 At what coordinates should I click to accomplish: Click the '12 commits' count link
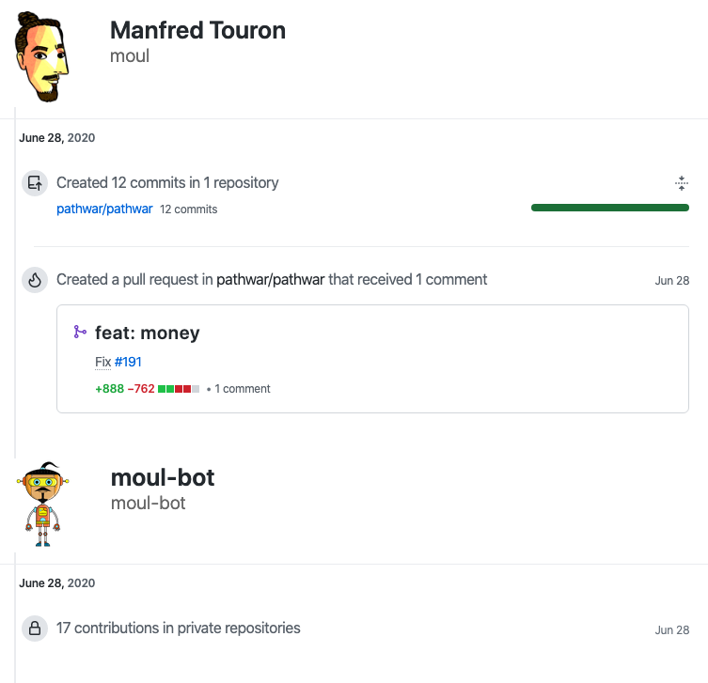click(x=188, y=210)
